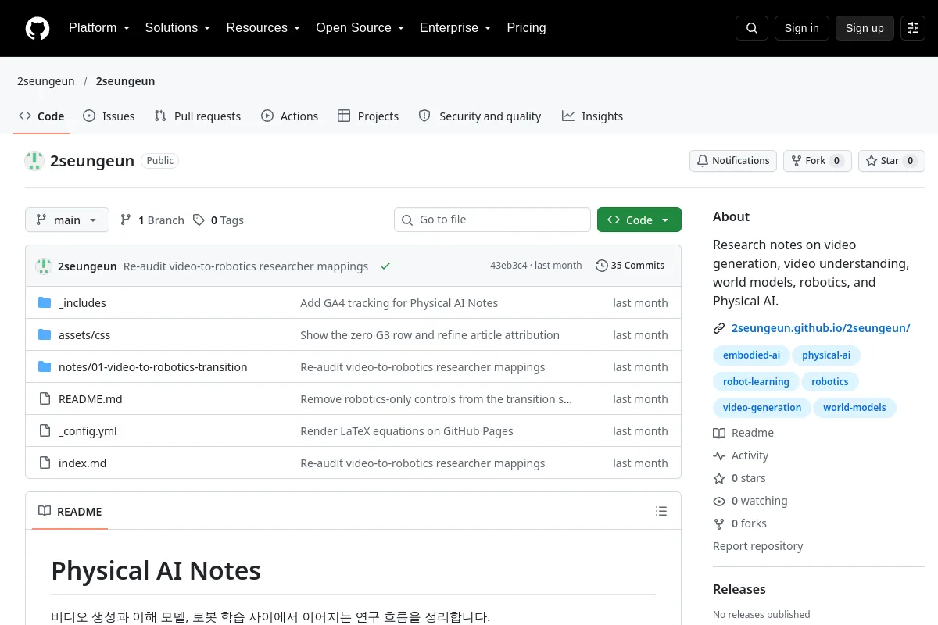Click the Sign up button
The height and width of the screenshot is (625, 938).
pos(865,28)
